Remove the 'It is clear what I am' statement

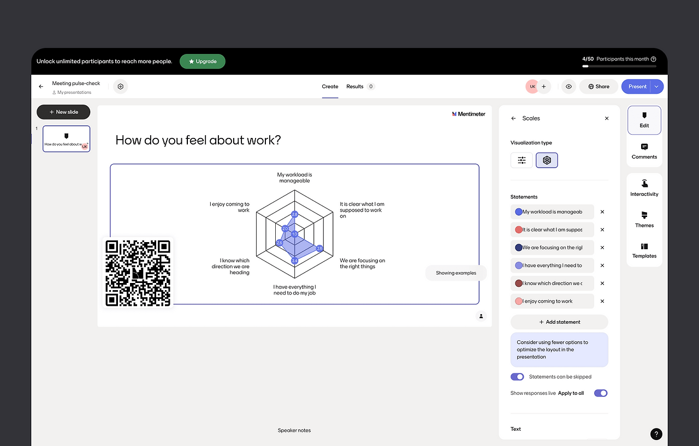602,230
